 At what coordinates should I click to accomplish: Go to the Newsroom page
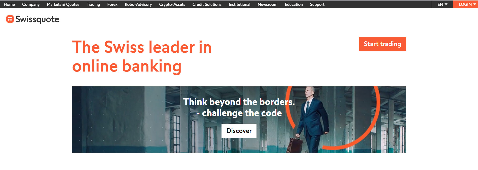(x=267, y=4)
